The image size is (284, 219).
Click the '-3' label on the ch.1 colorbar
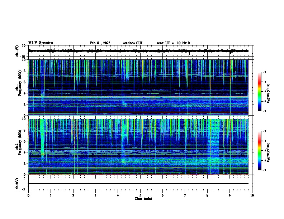[x=264, y=72]
